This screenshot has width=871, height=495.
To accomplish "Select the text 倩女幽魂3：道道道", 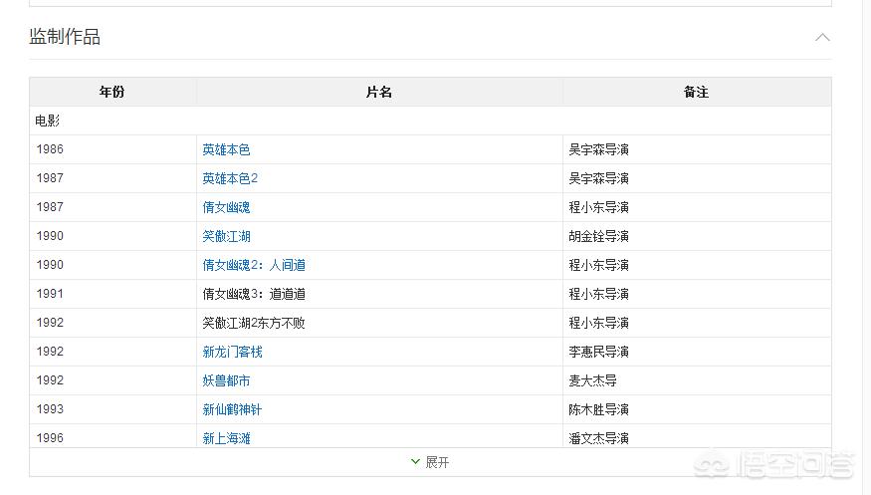I will [254, 294].
